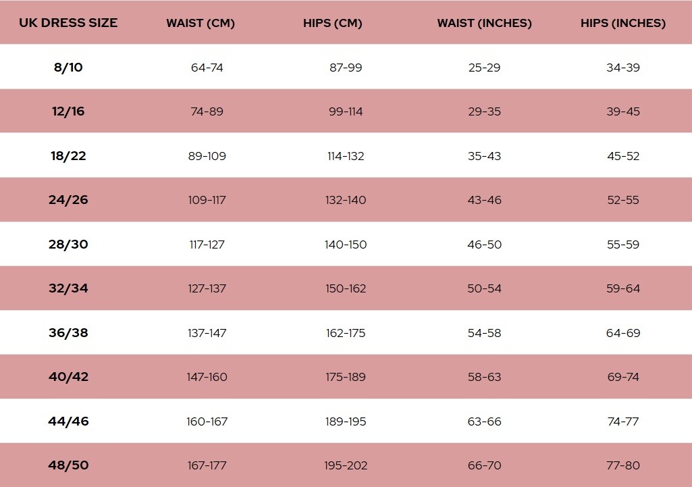Select the 36/38 dress size cell

coord(68,332)
